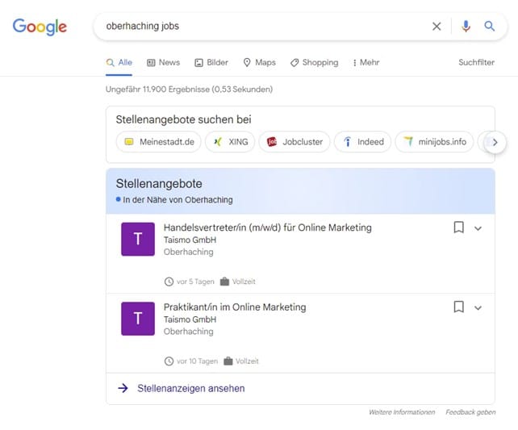
Task: Start voice search with the microphone icon
Action: point(466,26)
